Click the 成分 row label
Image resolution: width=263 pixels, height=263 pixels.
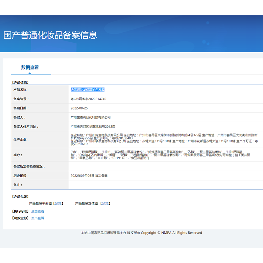pos(18,155)
